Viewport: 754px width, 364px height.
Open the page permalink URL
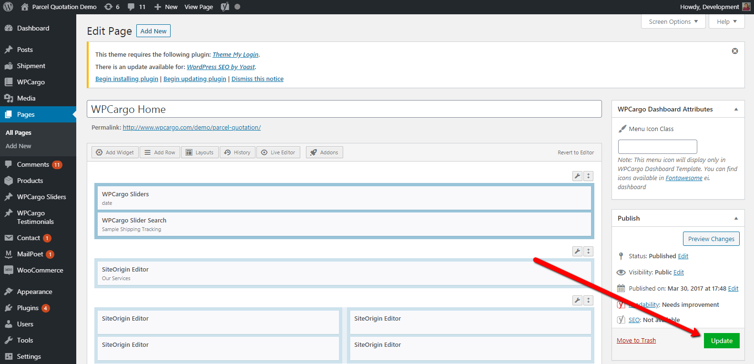192,128
